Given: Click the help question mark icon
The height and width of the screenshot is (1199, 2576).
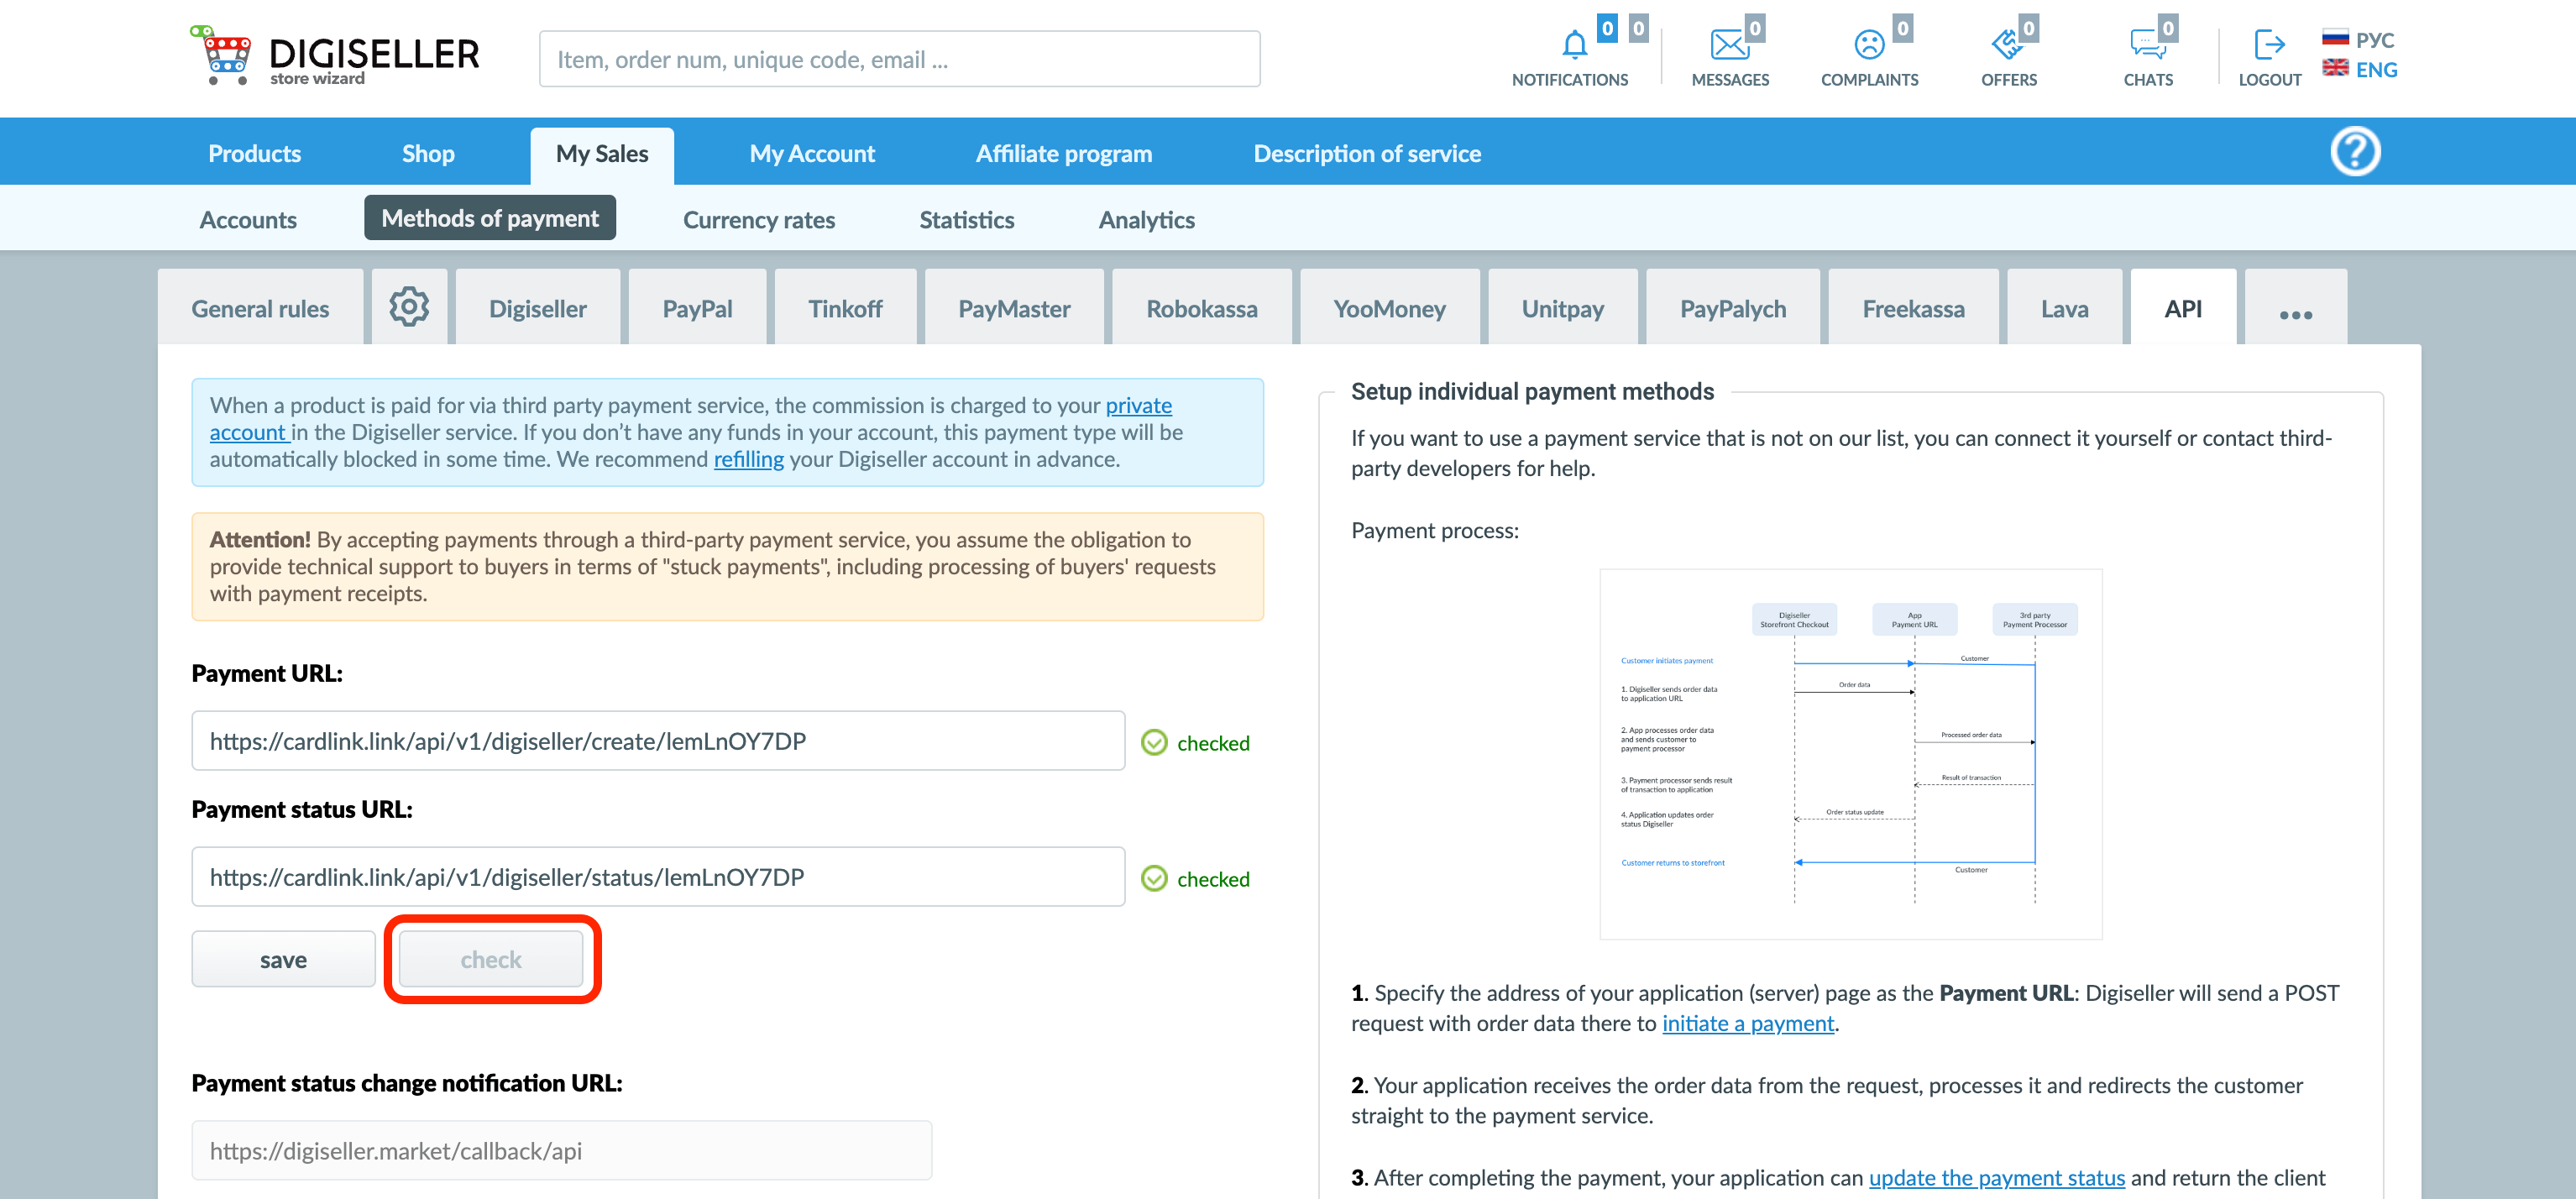Looking at the screenshot, I should (x=2354, y=152).
